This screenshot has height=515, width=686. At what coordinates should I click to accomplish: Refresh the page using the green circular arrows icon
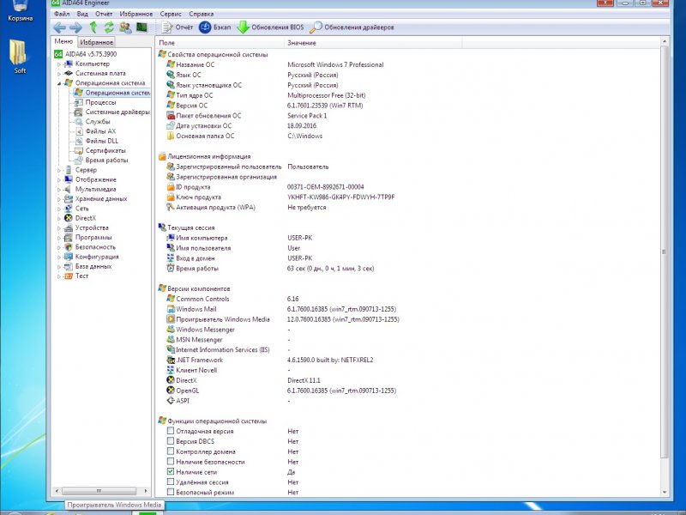point(109,27)
